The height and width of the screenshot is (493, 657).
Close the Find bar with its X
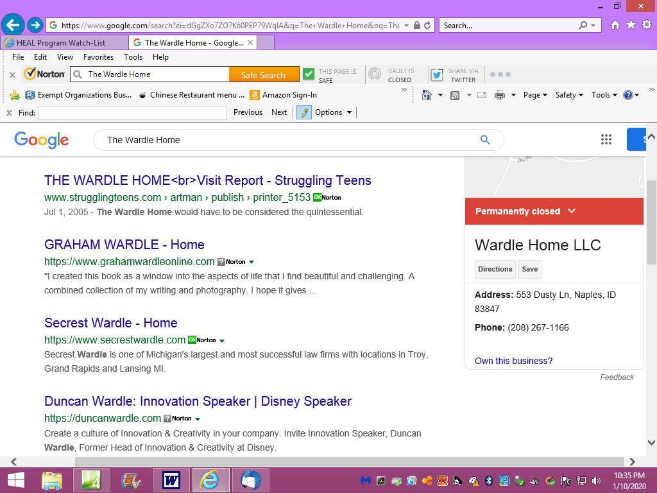click(x=9, y=113)
